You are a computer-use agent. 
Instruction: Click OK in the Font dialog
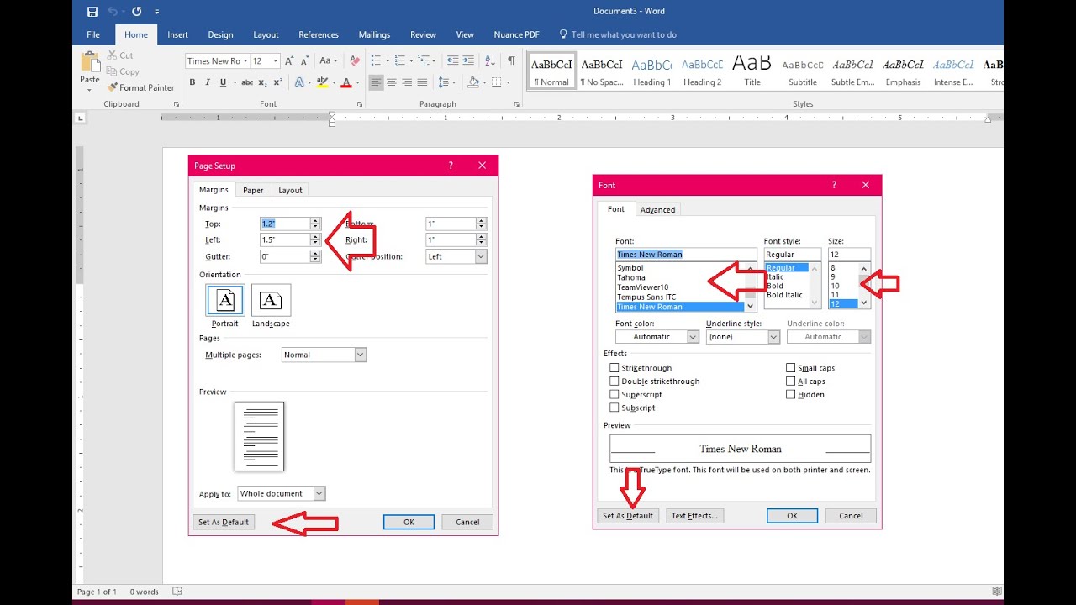tap(792, 516)
